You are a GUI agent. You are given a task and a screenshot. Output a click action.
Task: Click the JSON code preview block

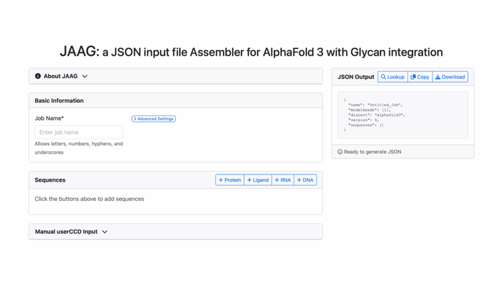[403, 115]
